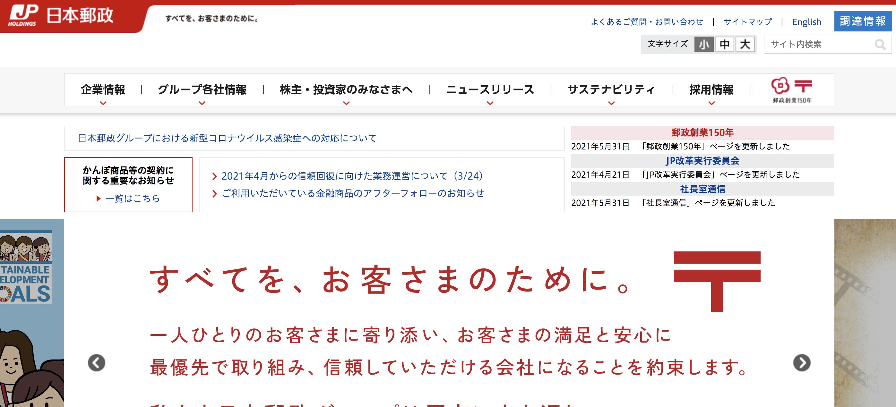Viewport: 896px width, 407px height.
Task: Click red arrow beside 一覧はこちら
Action: point(99,199)
